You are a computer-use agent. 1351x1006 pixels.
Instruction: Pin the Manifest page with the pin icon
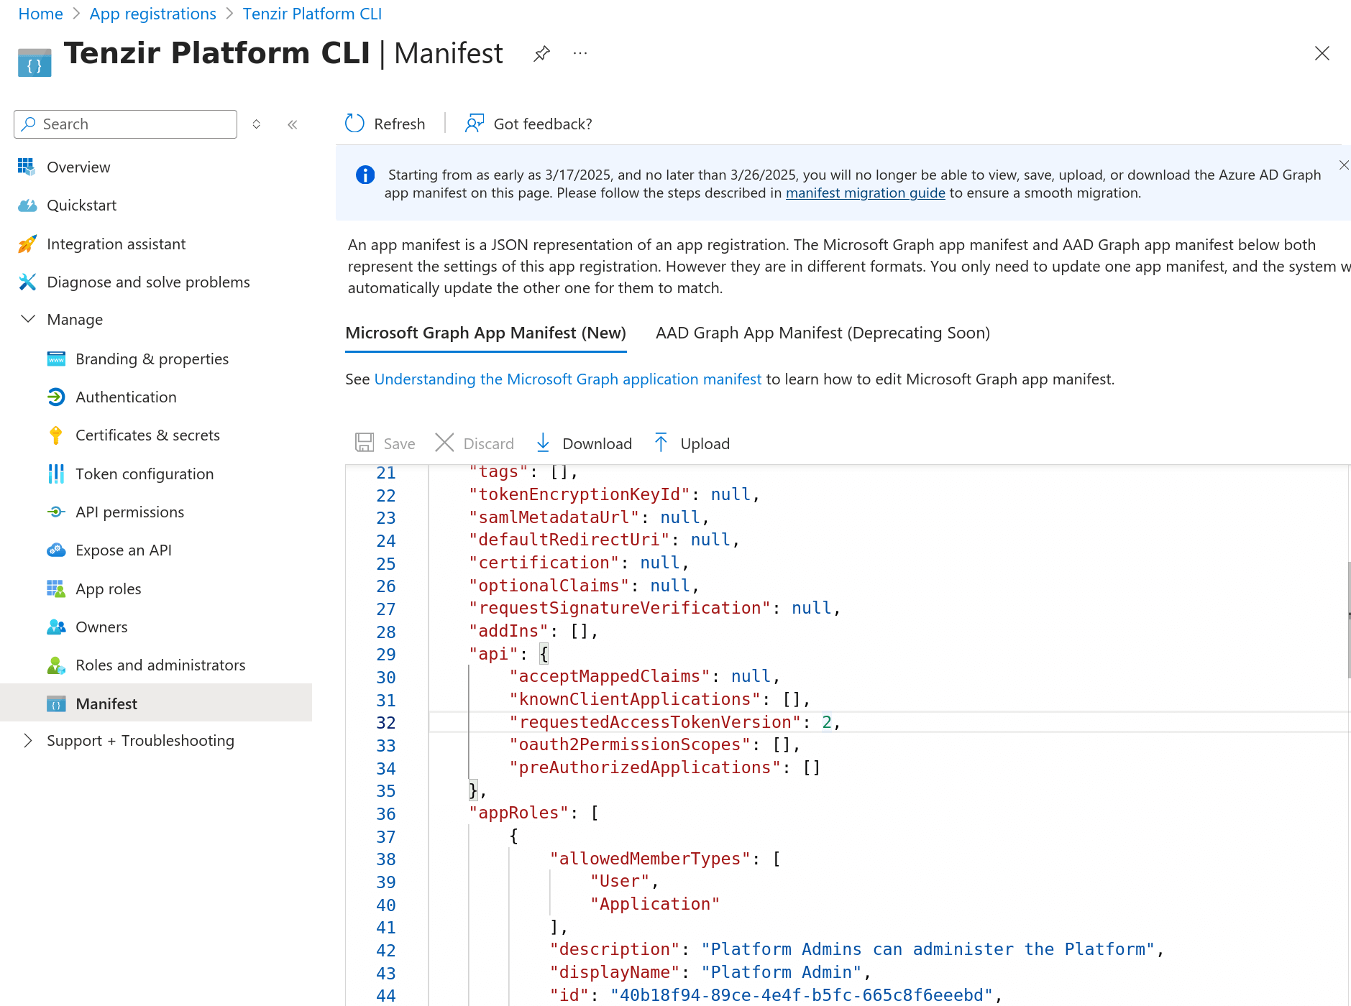[x=541, y=54]
